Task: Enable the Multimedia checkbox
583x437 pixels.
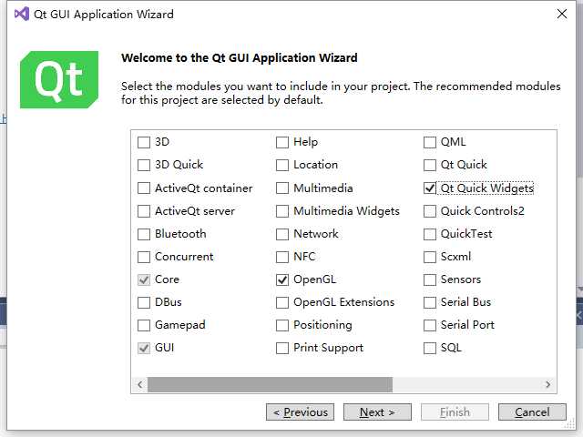Action: coord(282,188)
